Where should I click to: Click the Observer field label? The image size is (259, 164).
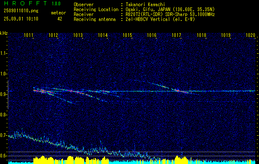[x=84, y=5]
